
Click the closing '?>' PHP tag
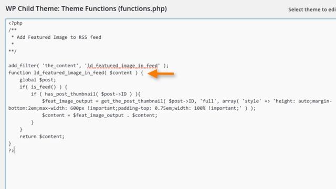(x=11, y=151)
